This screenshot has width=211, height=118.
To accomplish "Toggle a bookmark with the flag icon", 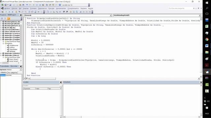I will [x=80, y=12].
